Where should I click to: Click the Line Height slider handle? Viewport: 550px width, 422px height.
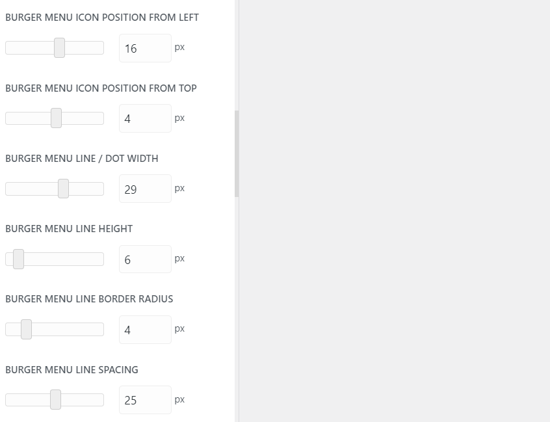18,259
